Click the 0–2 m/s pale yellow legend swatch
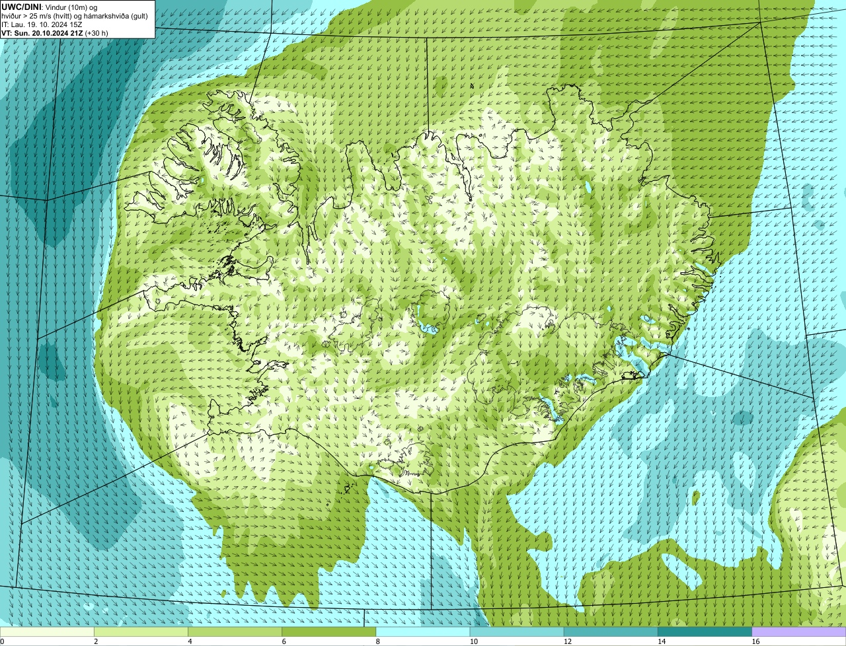The image size is (846, 646). click(x=47, y=632)
